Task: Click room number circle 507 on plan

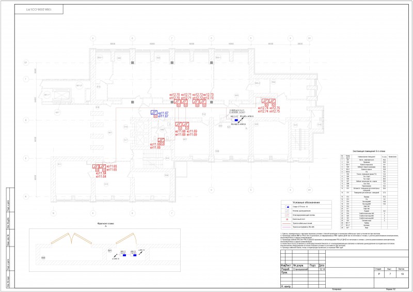Action: (185, 139)
